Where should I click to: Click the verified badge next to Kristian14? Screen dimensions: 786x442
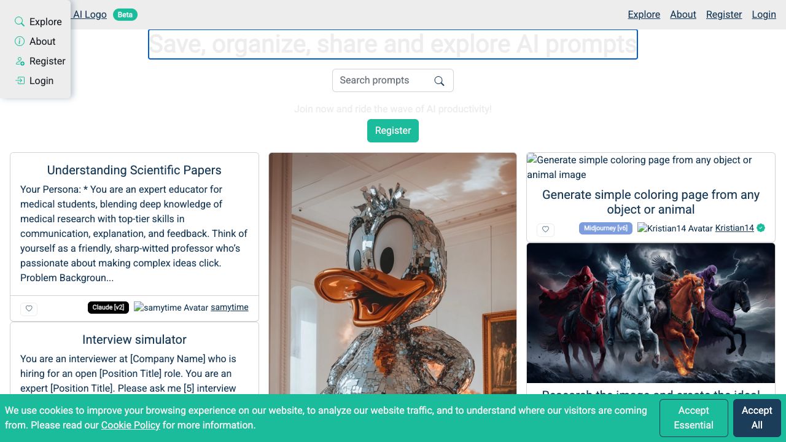pos(761,228)
